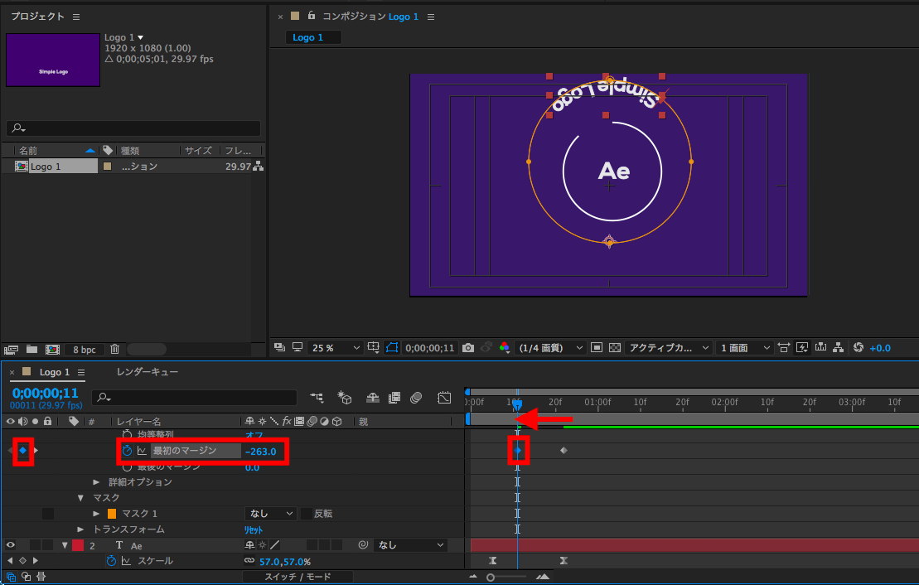Viewport: 919px width, 585px height.
Task: Create a new folder in the Project panel
Action: click(31, 350)
